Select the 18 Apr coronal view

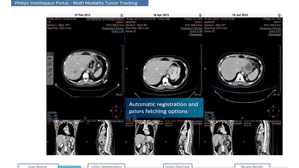click(x=144, y=138)
